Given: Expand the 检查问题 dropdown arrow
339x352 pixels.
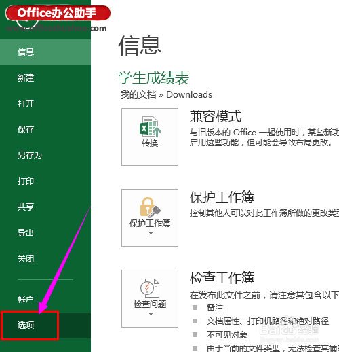Looking at the screenshot, I should [151, 314].
